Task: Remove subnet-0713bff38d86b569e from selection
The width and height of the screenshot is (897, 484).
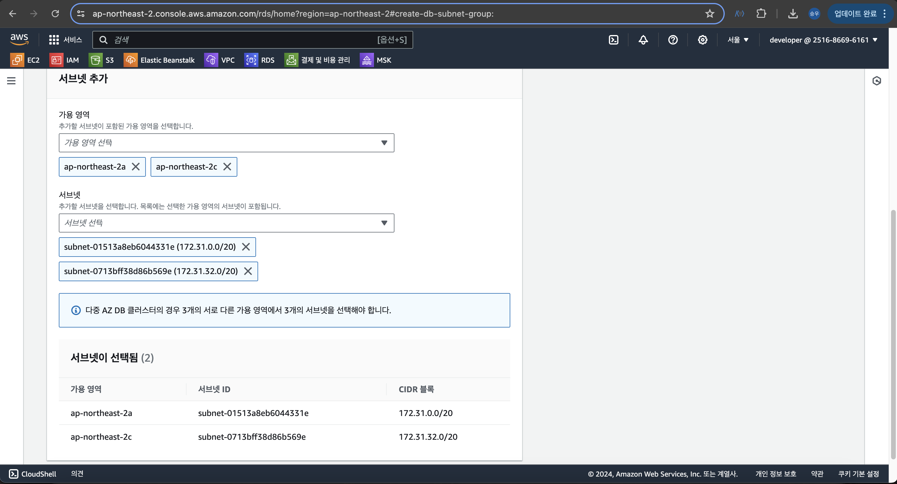Action: tap(248, 271)
